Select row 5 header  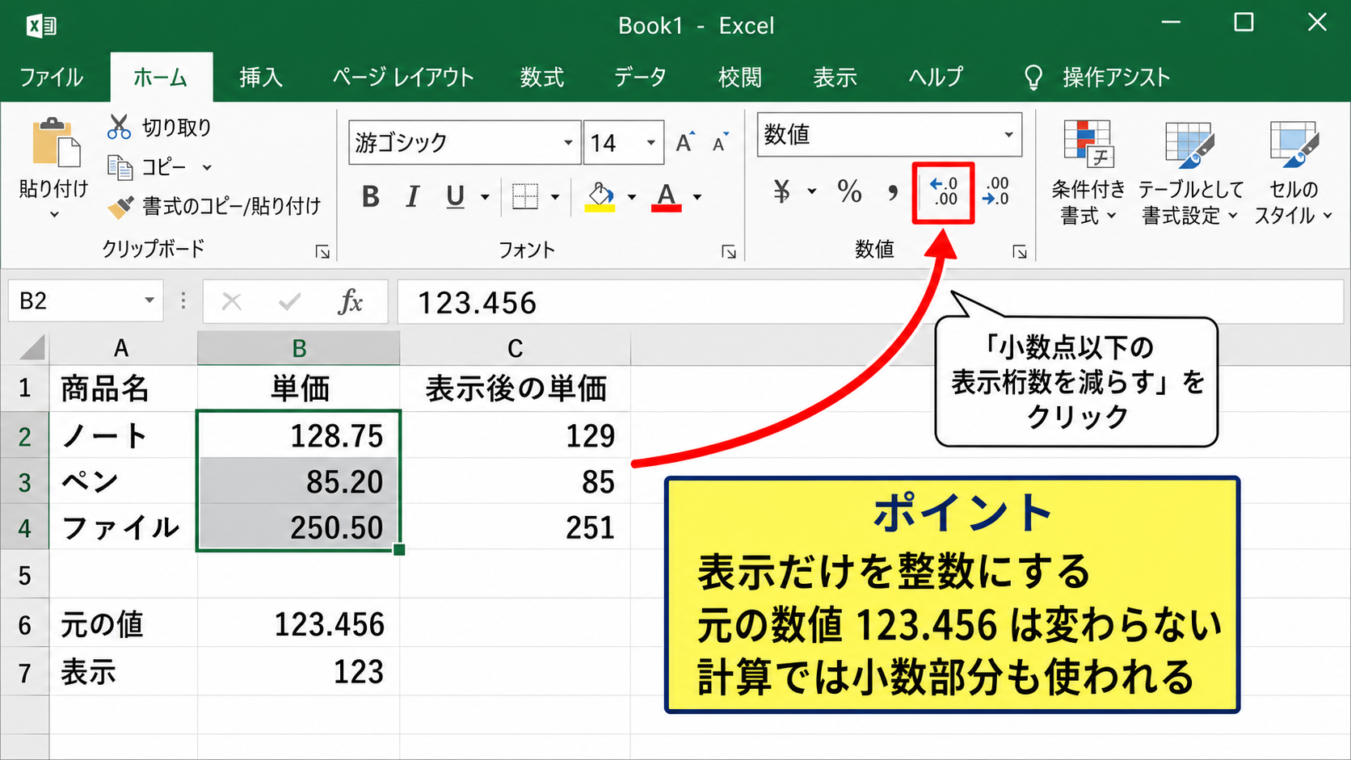click(x=24, y=575)
